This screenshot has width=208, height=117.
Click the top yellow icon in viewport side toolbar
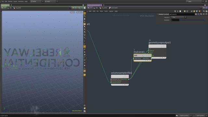(x=84, y=13)
